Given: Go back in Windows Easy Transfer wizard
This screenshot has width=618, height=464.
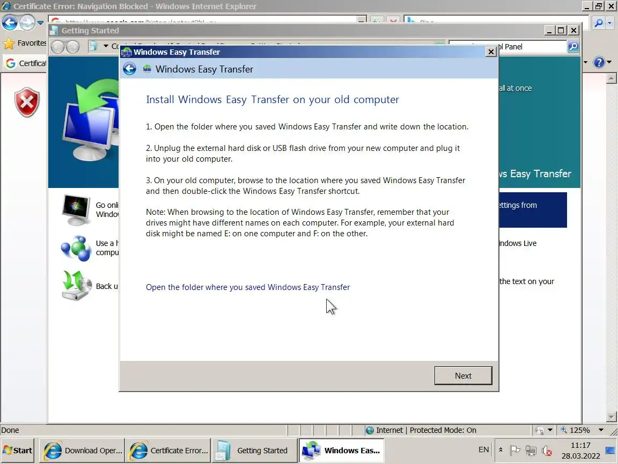Looking at the screenshot, I should pyautogui.click(x=129, y=69).
